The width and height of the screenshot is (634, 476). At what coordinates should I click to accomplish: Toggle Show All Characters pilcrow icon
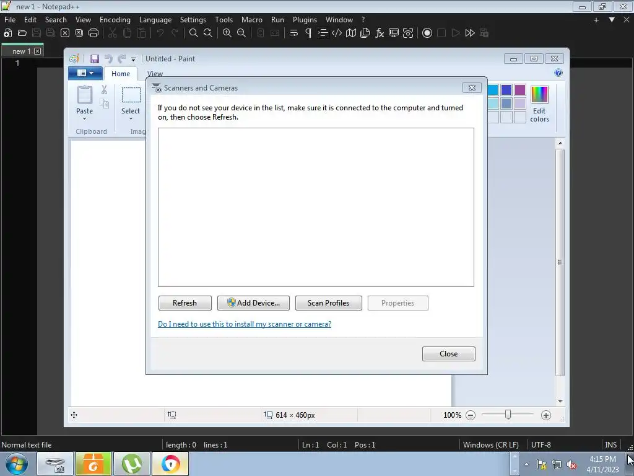point(308,33)
